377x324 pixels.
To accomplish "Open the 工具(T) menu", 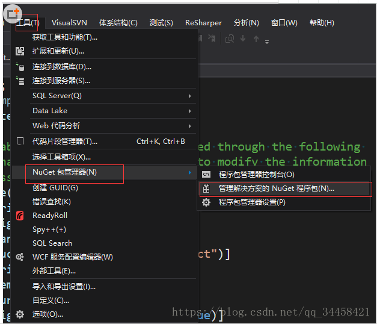I will (28, 23).
